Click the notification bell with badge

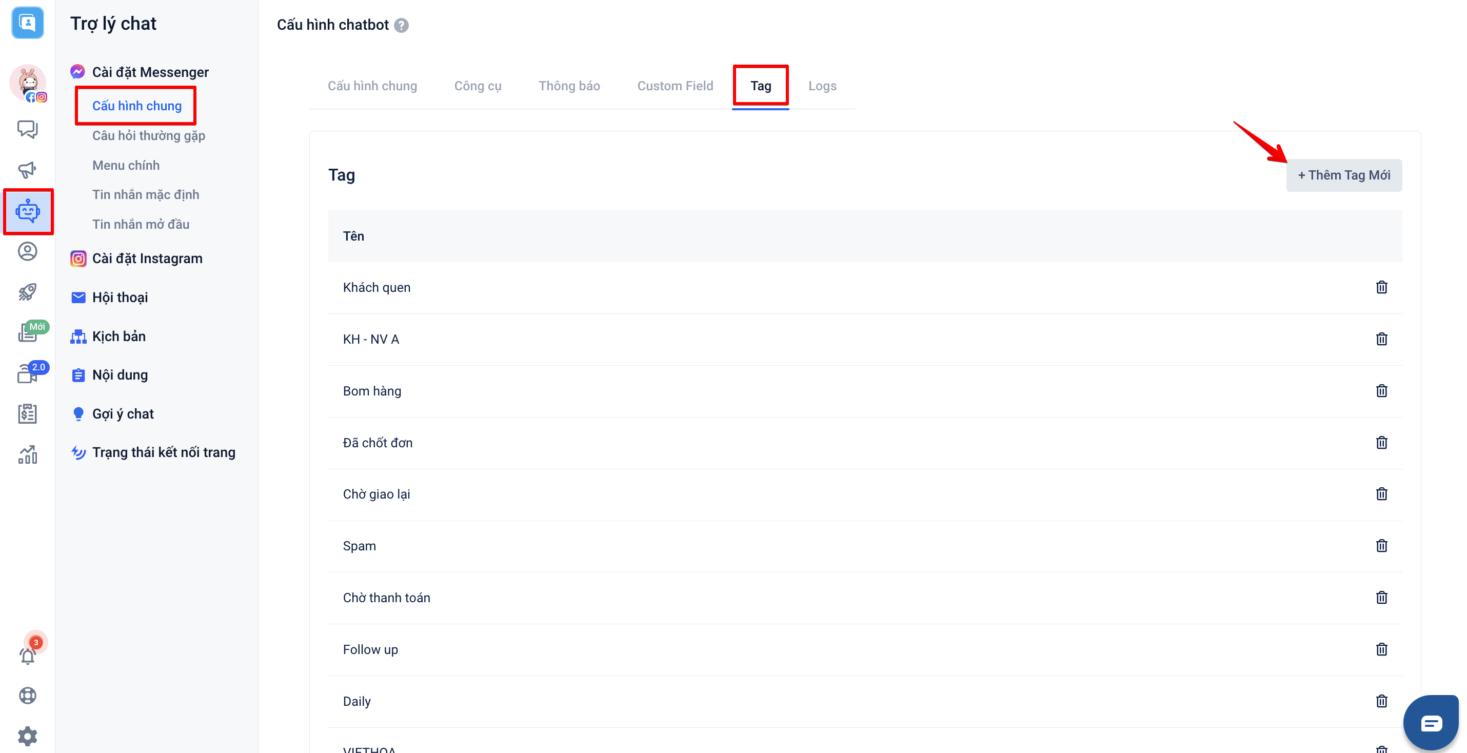coord(27,655)
